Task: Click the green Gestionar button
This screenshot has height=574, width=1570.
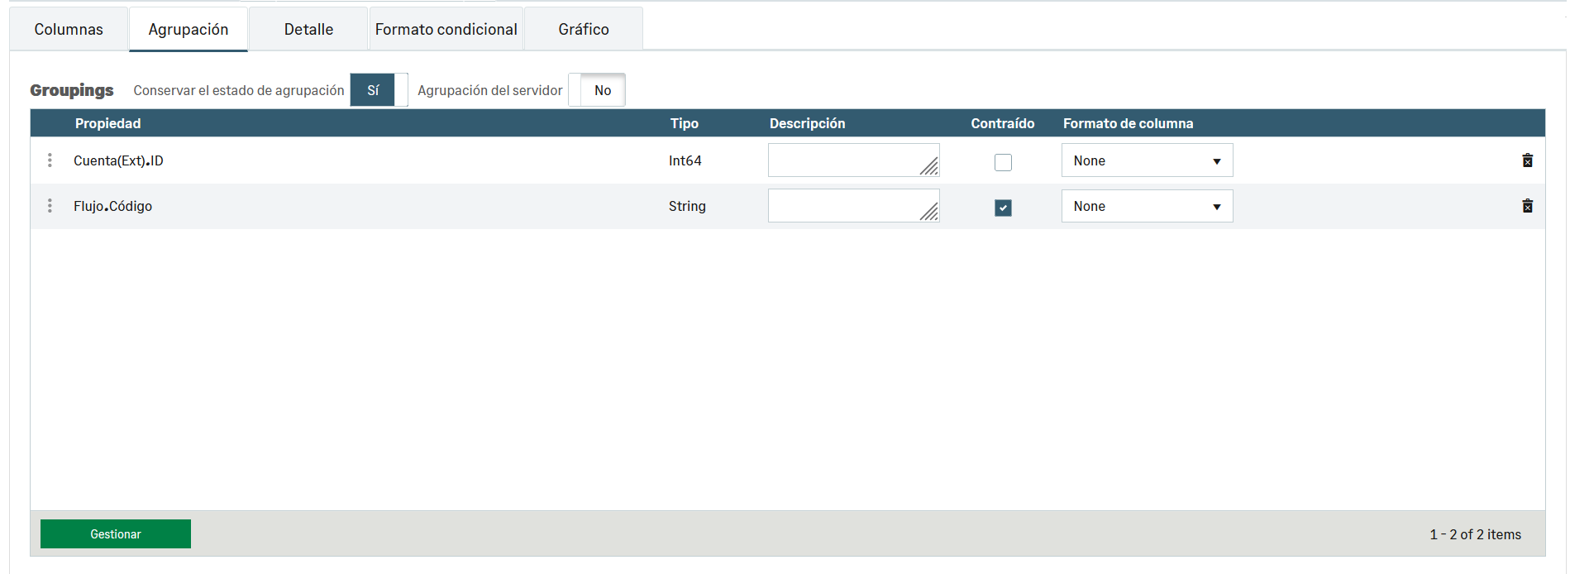Action: point(116,534)
